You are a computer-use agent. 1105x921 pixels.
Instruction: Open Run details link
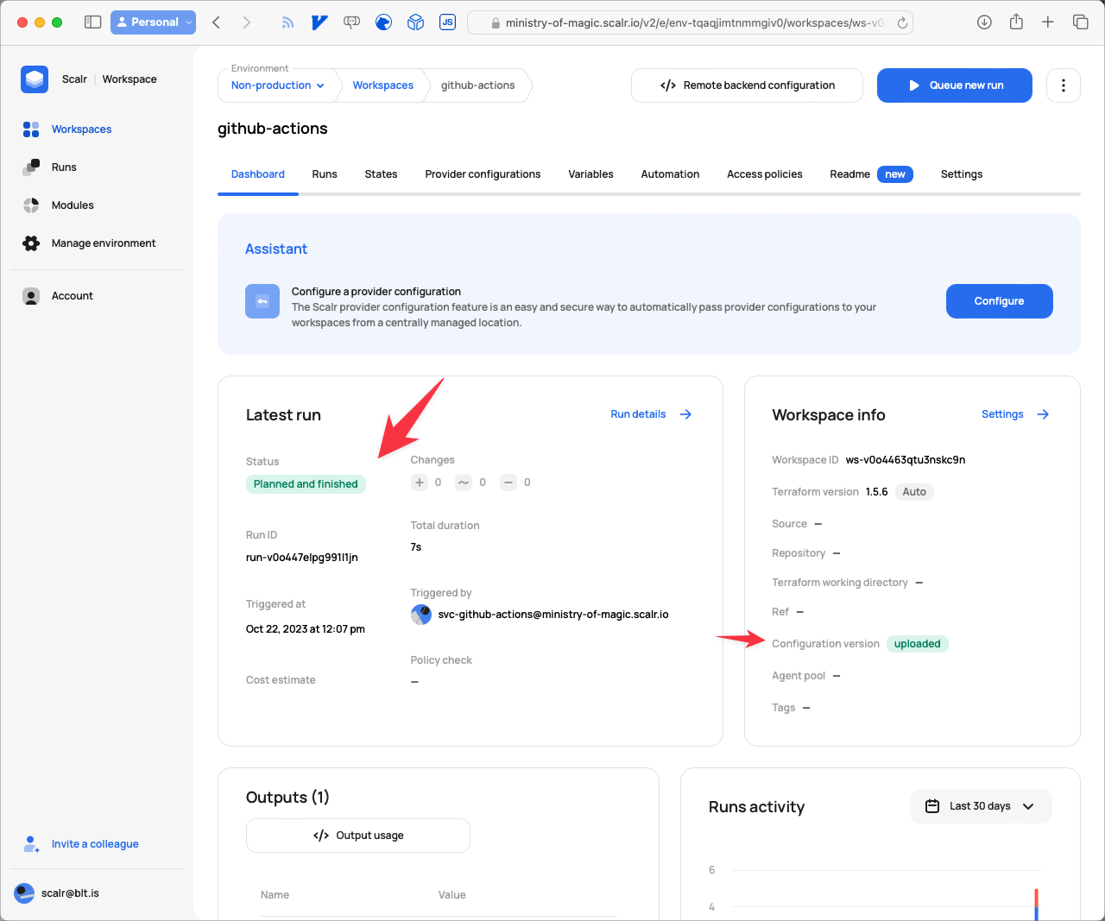click(x=651, y=414)
